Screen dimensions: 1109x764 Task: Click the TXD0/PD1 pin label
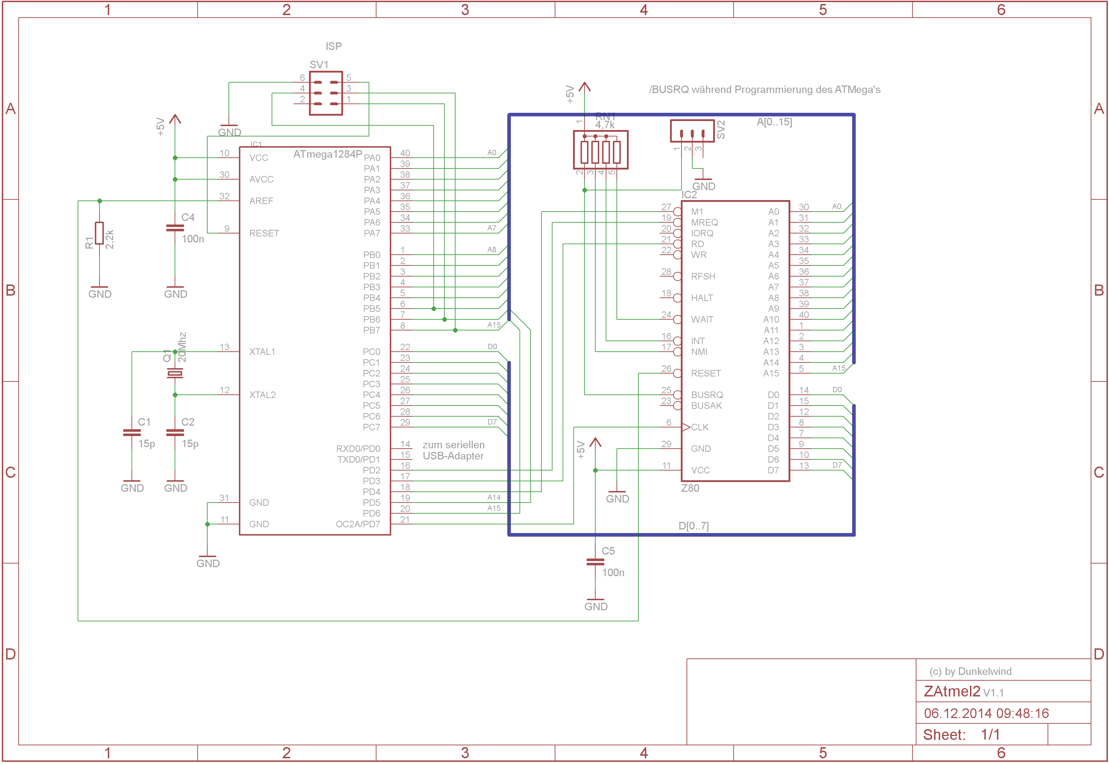point(359,459)
